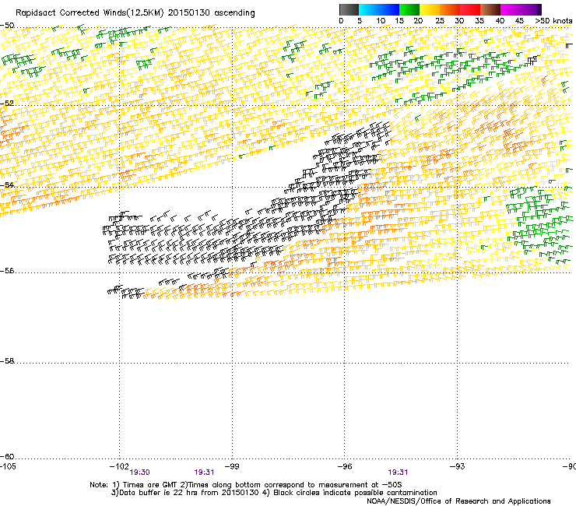Click the title 'Rapidscat Corrected Winds(12.5KM)'
This screenshot has width=576, height=506.
click(x=90, y=13)
